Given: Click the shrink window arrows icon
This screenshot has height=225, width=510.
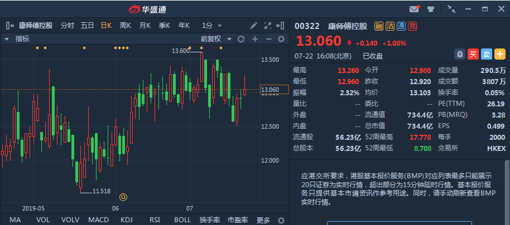Looking at the screenshot, I should click(451, 9).
